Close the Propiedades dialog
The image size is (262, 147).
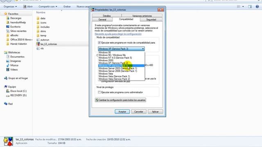[x=160, y=10]
